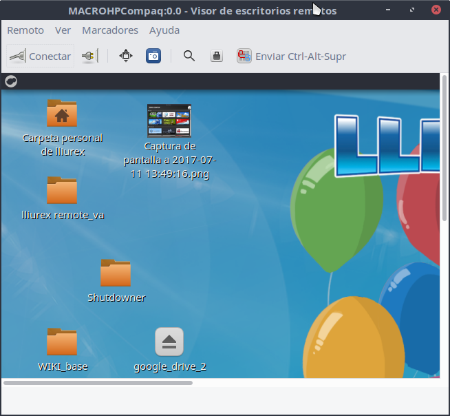
Task: Select the WIKI_base folder icon
Action: click(x=62, y=342)
